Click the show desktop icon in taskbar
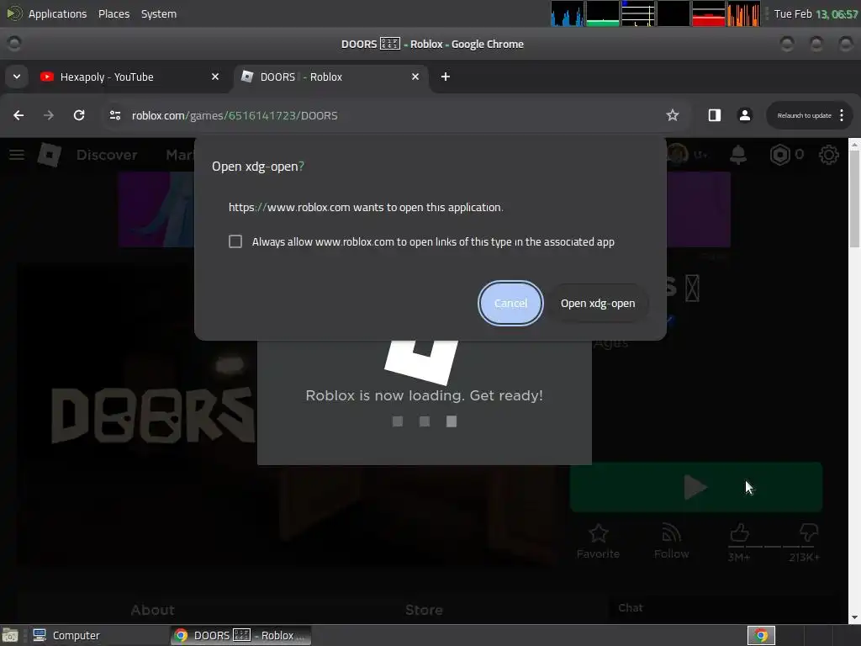 tap(10, 636)
